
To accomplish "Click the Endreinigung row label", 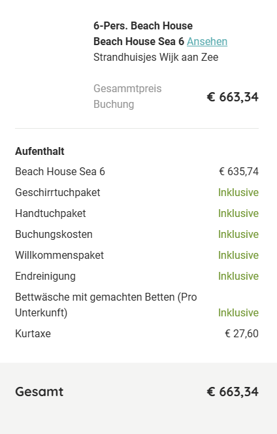I will click(45, 276).
